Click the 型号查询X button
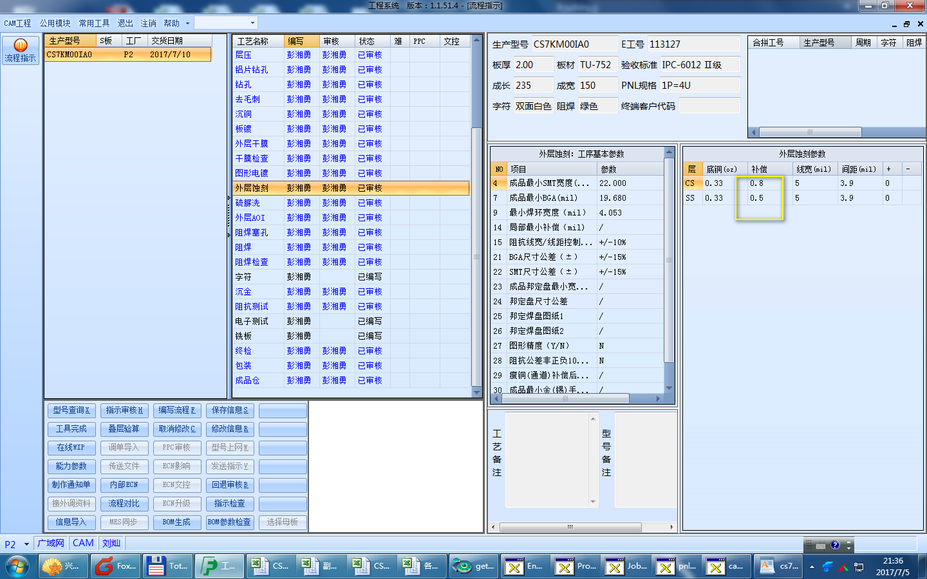The width and height of the screenshot is (927, 579). click(x=71, y=410)
